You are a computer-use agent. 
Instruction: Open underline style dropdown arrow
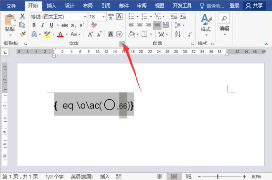[x=58, y=25]
